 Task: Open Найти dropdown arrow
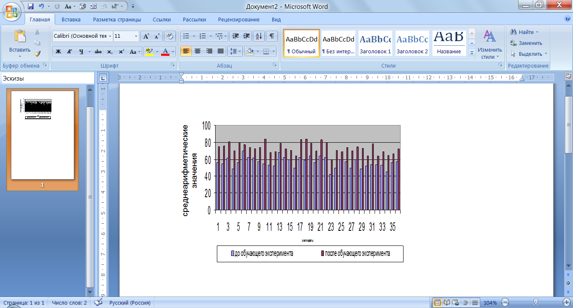[x=537, y=32]
